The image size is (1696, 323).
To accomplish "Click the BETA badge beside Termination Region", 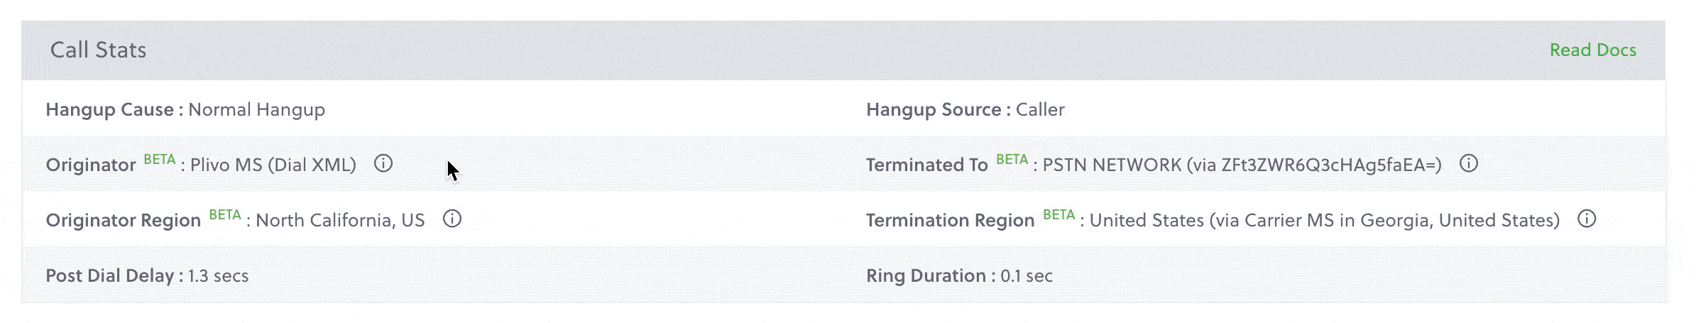I will (x=1059, y=214).
